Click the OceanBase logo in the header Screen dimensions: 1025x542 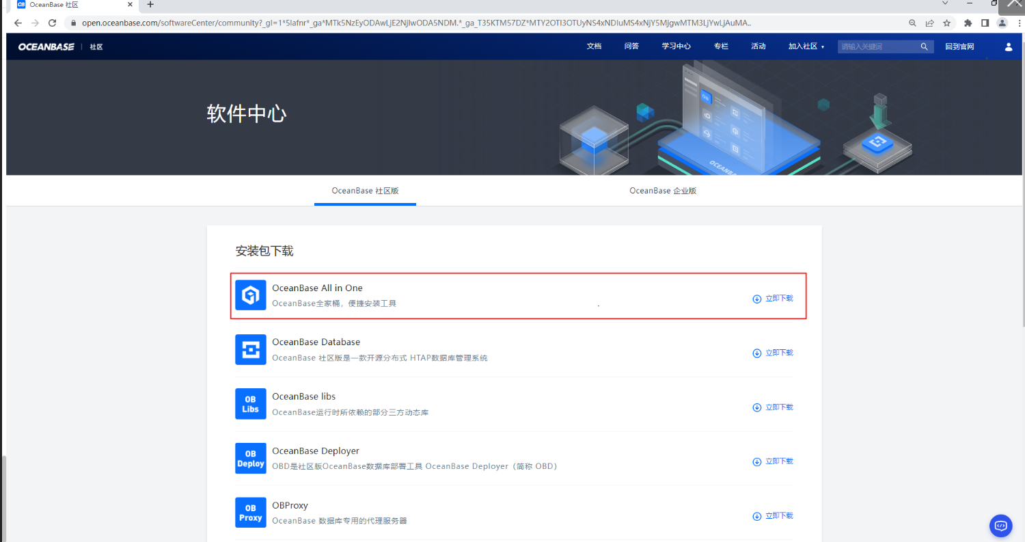45,46
